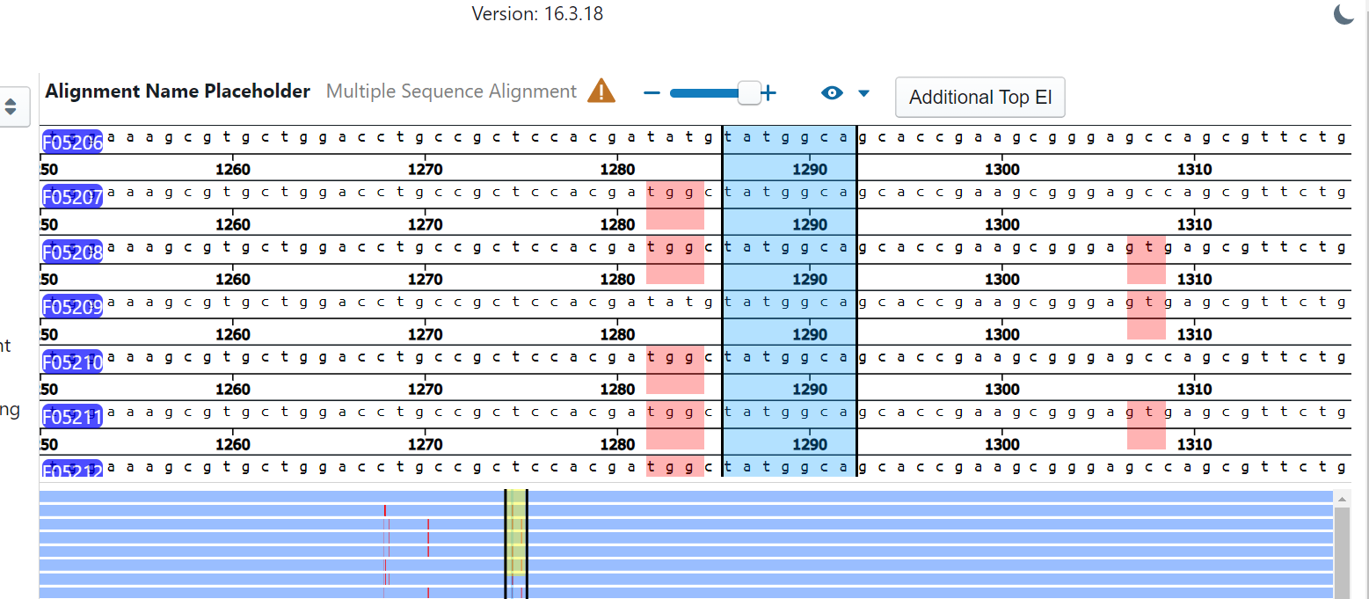Select the F05208 sequence label
The height and width of the screenshot is (599, 1369).
pos(73,252)
